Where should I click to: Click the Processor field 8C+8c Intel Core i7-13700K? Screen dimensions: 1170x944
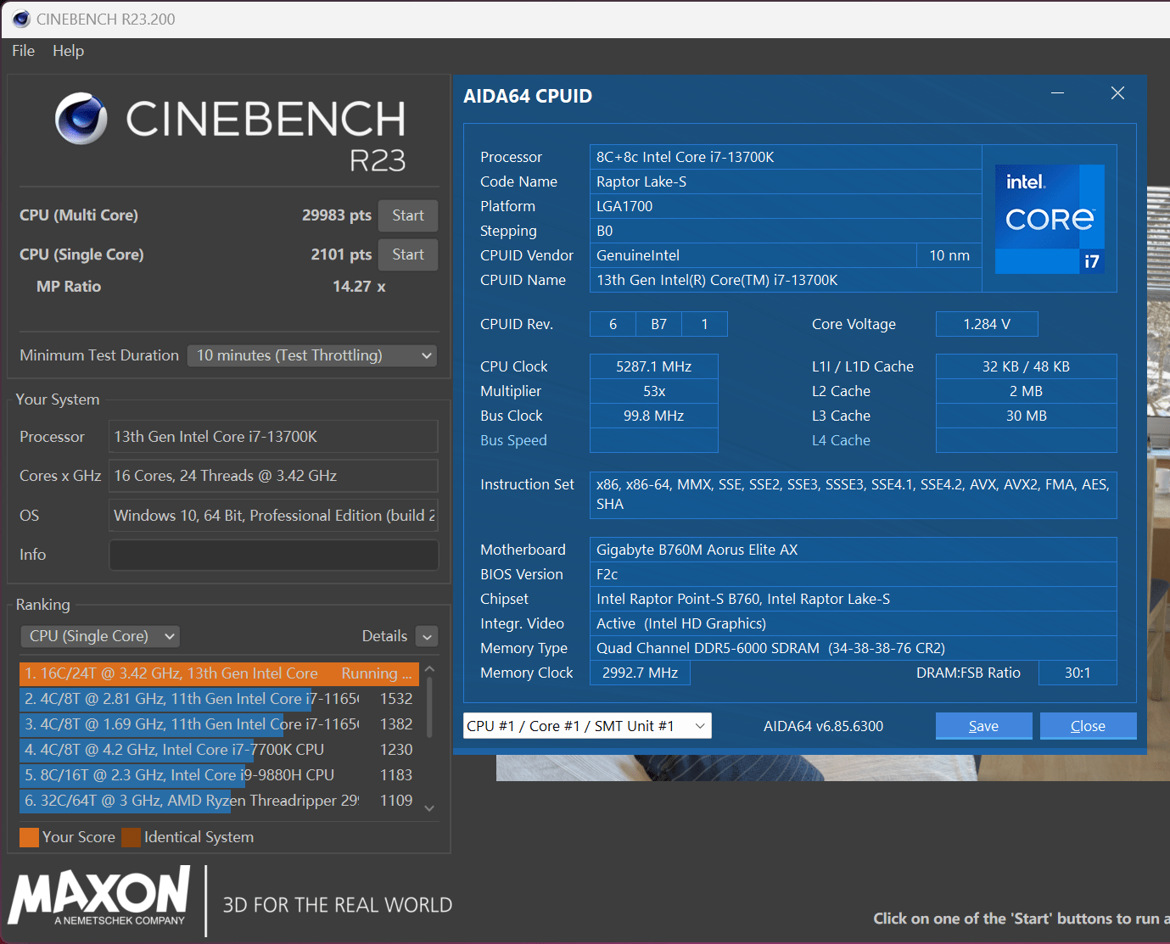tap(786, 157)
